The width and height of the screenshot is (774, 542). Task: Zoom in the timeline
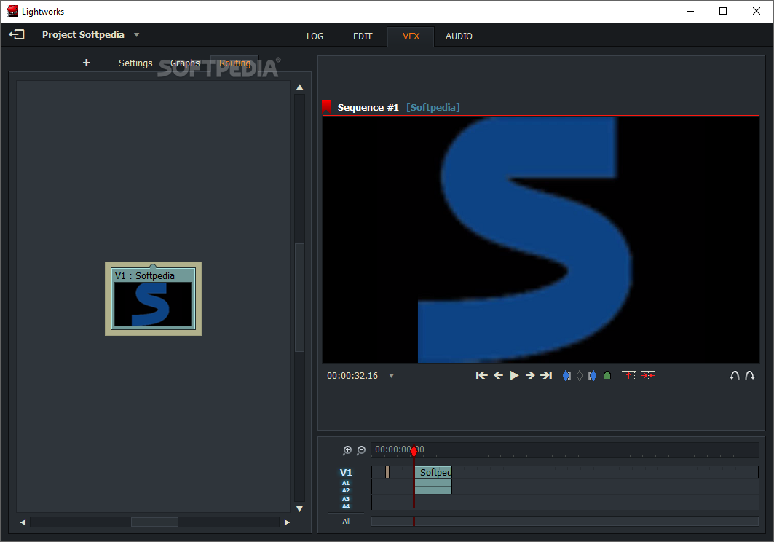click(347, 450)
